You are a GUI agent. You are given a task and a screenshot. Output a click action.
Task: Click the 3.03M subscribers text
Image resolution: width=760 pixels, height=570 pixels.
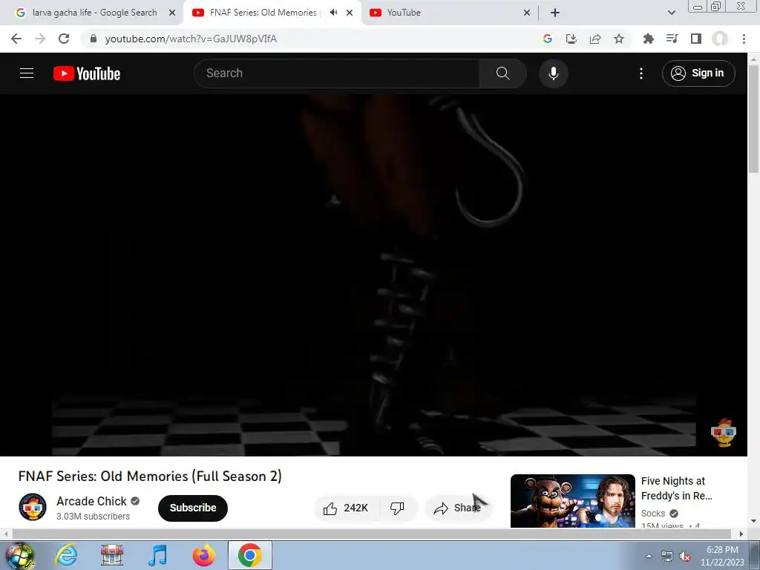click(x=93, y=517)
